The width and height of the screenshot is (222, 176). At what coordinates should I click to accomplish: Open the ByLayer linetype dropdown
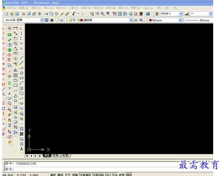click(198, 20)
